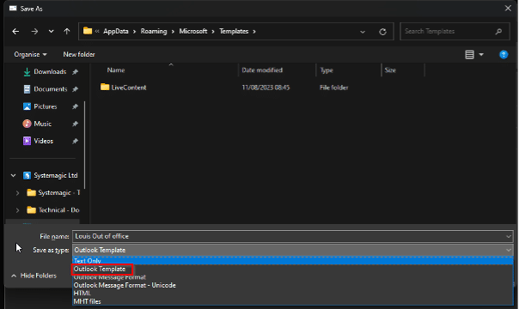The image size is (519, 309).
Task: Expand the Technical - Do folder node
Action: coord(17,210)
